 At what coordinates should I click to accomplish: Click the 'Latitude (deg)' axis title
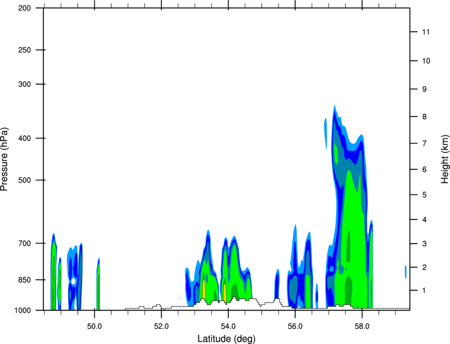coord(227,339)
